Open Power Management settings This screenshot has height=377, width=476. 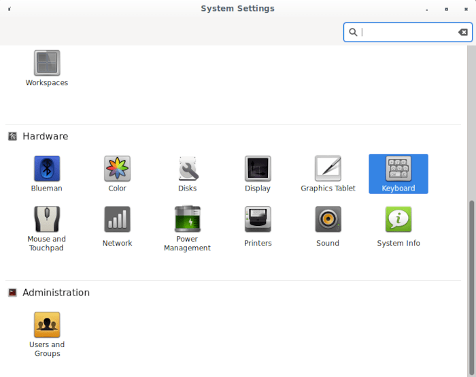pos(187,229)
